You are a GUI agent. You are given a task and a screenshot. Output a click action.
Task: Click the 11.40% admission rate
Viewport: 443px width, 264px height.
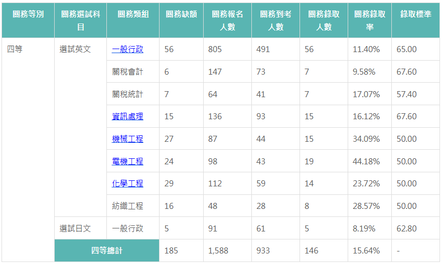coord(366,50)
